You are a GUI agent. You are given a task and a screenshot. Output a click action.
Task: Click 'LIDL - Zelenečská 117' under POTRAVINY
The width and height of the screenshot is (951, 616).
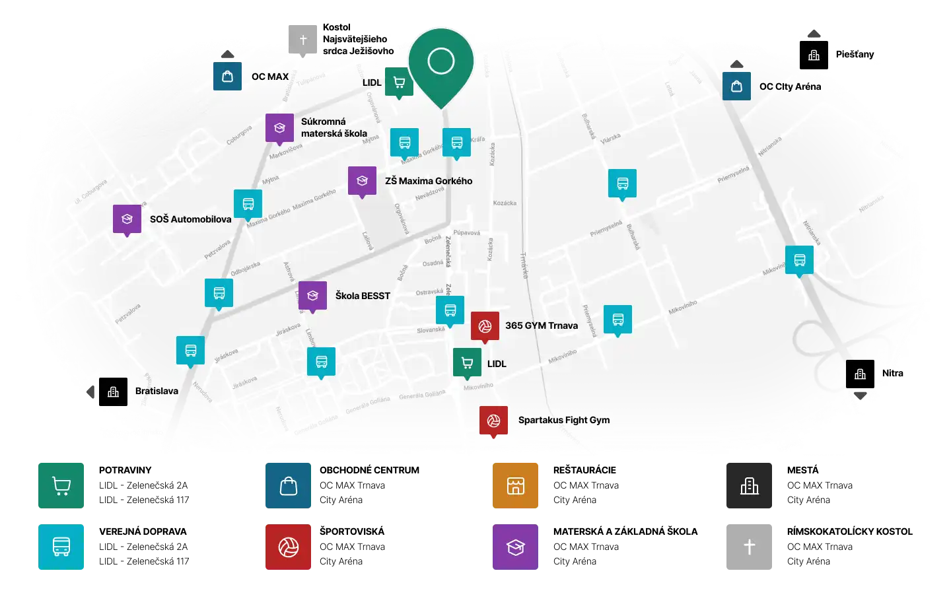[x=144, y=500]
